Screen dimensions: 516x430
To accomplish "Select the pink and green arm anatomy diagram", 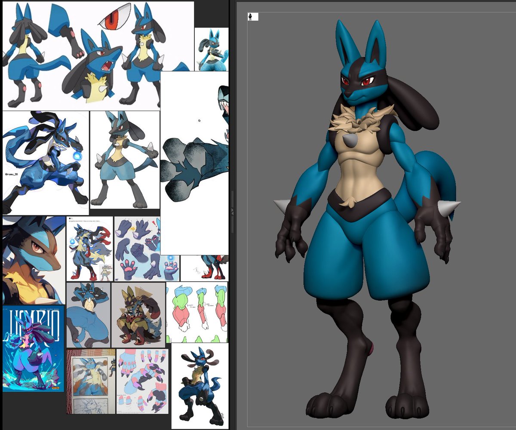I will tap(197, 313).
